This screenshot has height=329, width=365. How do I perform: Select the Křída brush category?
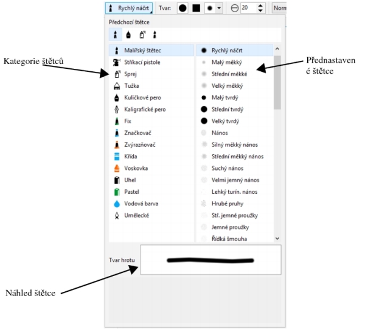tap(131, 157)
